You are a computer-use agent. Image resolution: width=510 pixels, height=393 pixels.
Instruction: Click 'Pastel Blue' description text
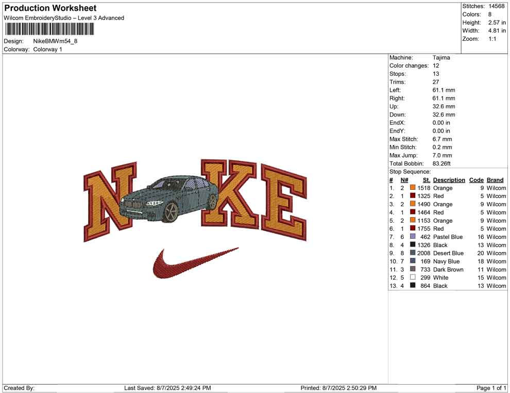pos(448,237)
